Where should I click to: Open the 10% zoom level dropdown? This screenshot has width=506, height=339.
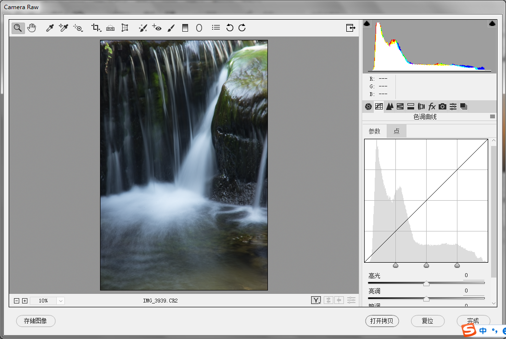[x=61, y=301]
